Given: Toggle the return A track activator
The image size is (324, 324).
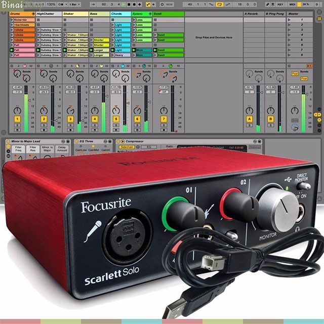Looking at the screenshot, I should 250,119.
